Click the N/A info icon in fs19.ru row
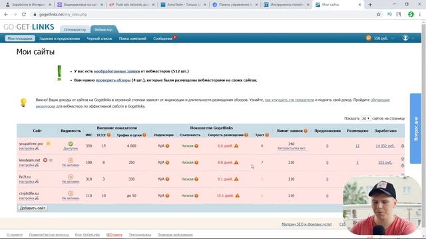Screen dimensions: 426x239 point(167,179)
